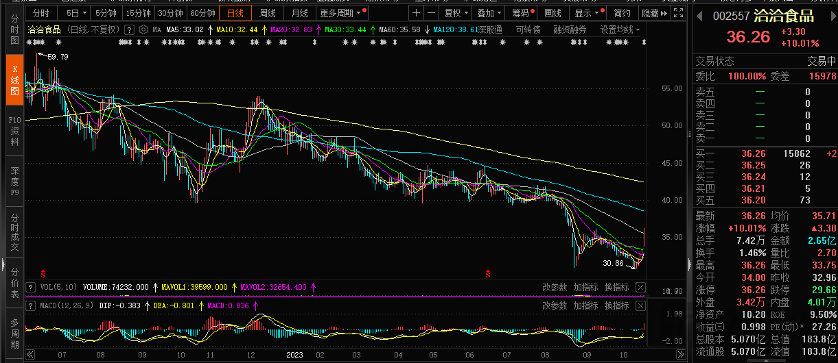The height and width of the screenshot is (363, 838).
Task: Zoom in chart with plus icon
Action: (417, 13)
